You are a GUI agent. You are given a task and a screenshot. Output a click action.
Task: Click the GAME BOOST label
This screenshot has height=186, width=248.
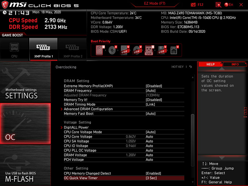tap(12, 35)
